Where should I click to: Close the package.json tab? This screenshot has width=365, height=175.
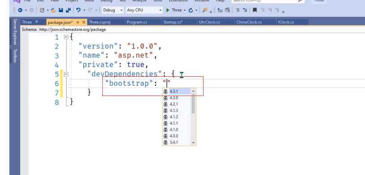coord(84,22)
